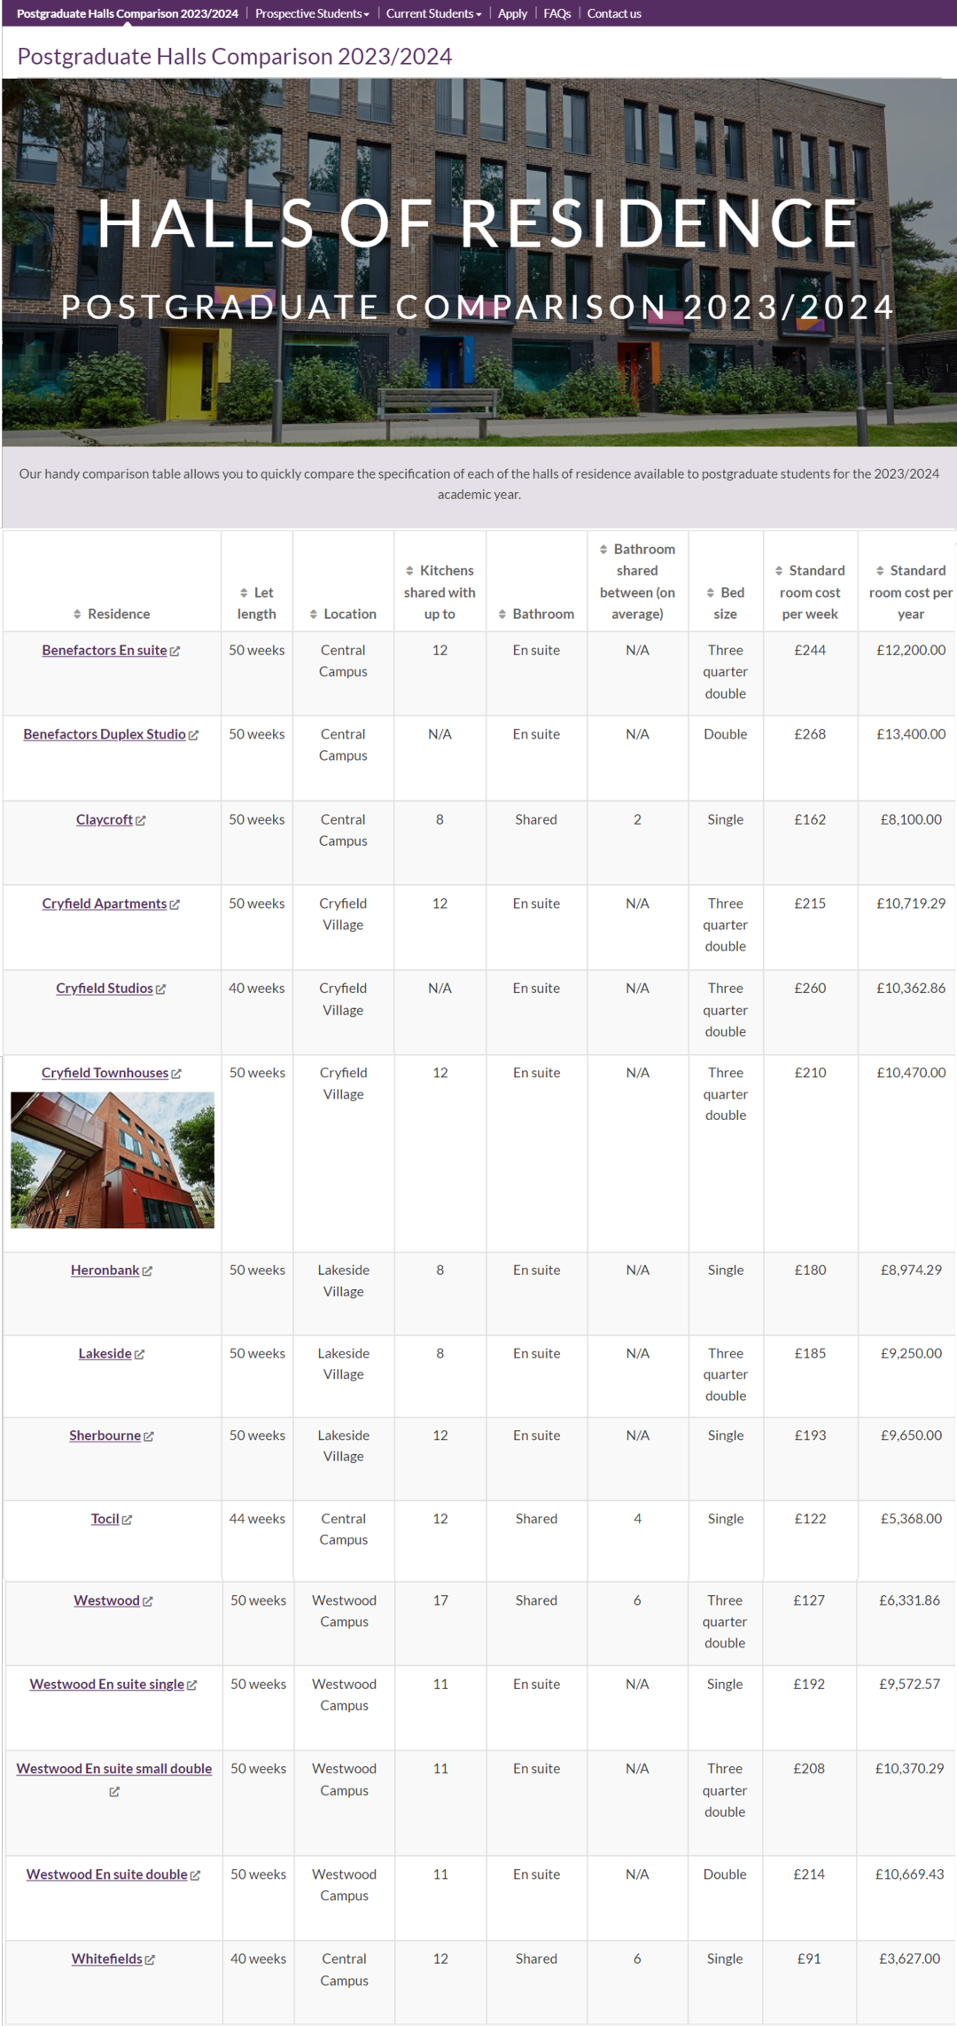Sort table by Location column header
The image size is (957, 2026).
pos(343,614)
